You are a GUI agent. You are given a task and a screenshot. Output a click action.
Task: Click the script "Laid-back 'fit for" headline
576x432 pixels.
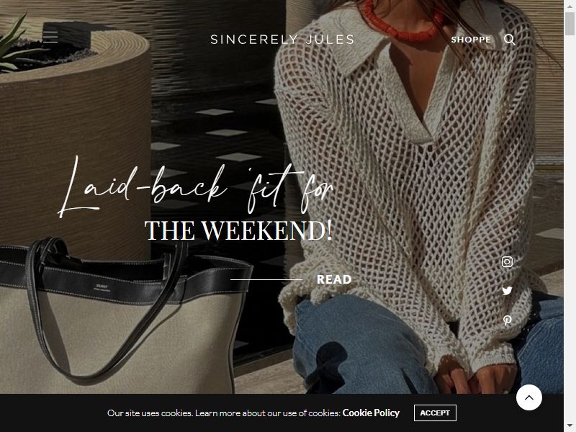click(195, 186)
